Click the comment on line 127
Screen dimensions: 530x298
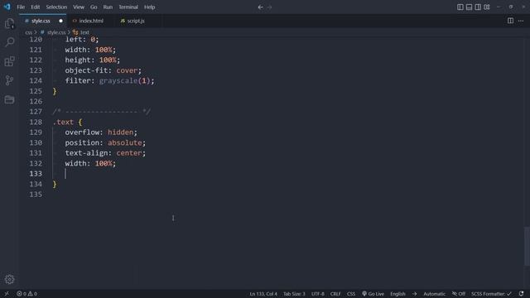(x=101, y=112)
